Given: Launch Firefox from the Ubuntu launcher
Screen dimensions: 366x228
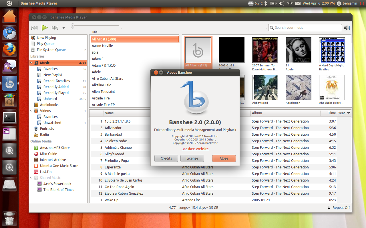Looking at the screenshot, I should 9,50.
